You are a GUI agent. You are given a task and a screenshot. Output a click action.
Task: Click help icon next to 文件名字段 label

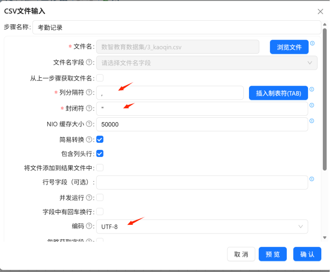tap(89, 62)
